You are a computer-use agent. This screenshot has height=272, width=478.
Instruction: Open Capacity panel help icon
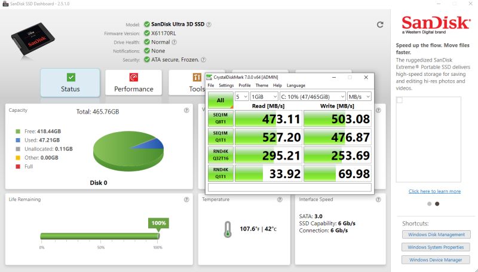tap(186, 111)
